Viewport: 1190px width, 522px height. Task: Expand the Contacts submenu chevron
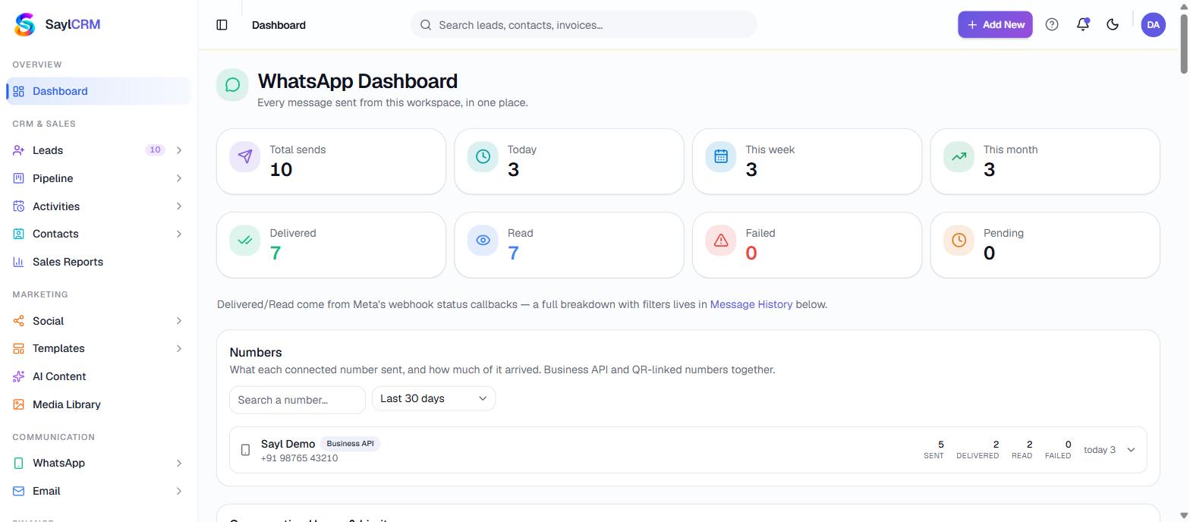179,234
